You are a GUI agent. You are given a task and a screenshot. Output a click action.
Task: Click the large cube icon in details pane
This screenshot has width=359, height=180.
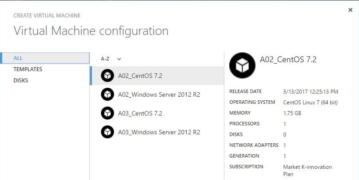tap(242, 65)
